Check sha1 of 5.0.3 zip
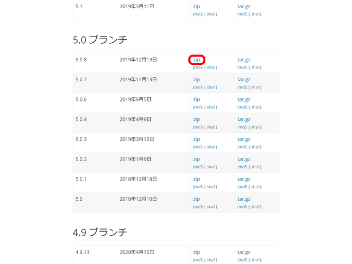 pyautogui.click(x=212, y=147)
